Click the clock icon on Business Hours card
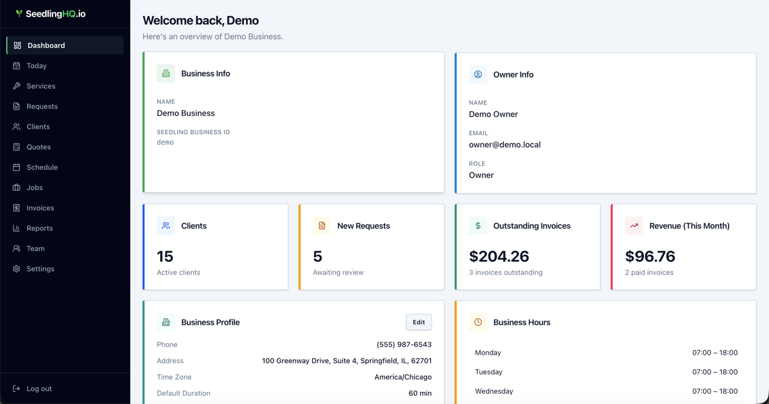Image resolution: width=769 pixels, height=404 pixels. [x=477, y=322]
